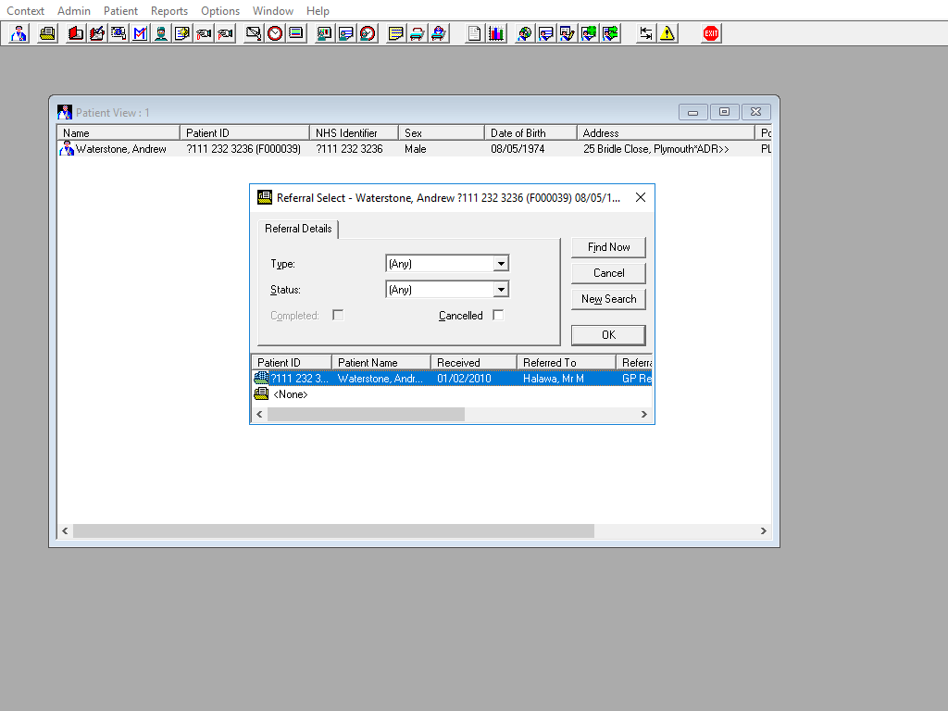Image resolution: width=948 pixels, height=711 pixels.
Task: Click the envelope with eye toolbar icon
Action: (x=118, y=33)
